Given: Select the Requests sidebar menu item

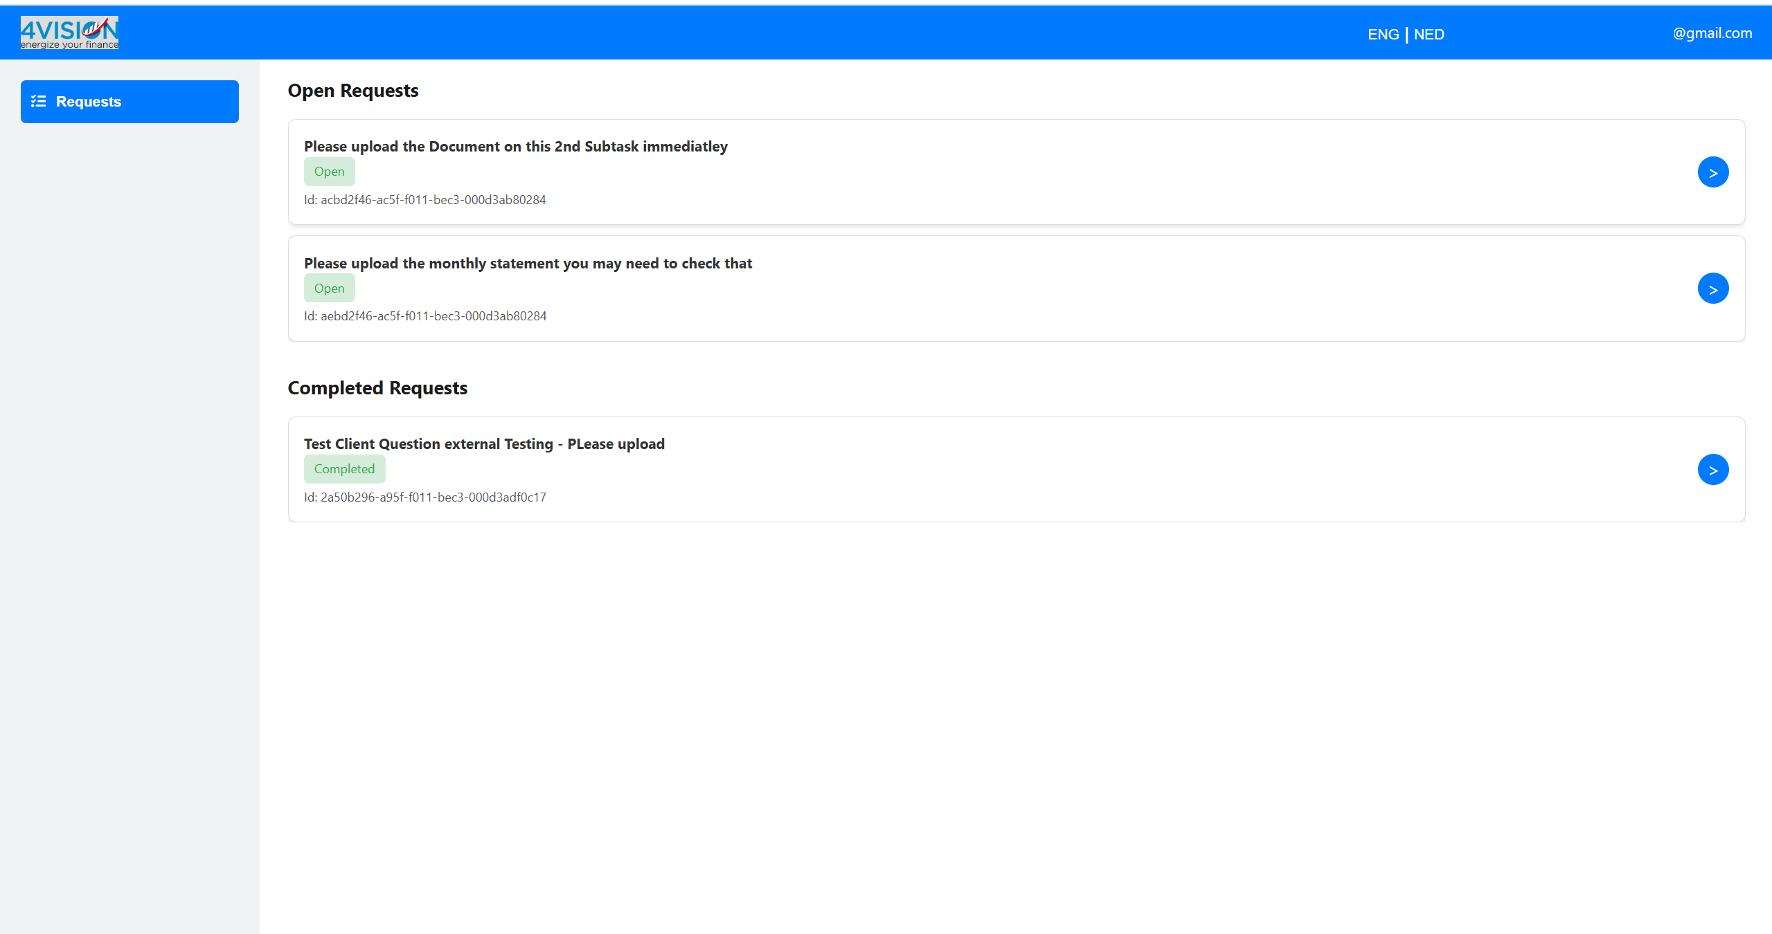Looking at the screenshot, I should 129,102.
